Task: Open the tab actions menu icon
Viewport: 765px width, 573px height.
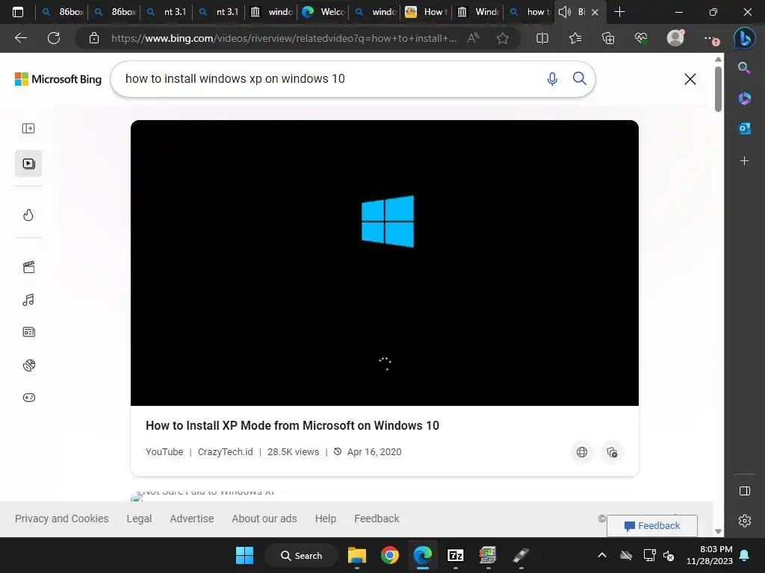Action: pos(18,12)
